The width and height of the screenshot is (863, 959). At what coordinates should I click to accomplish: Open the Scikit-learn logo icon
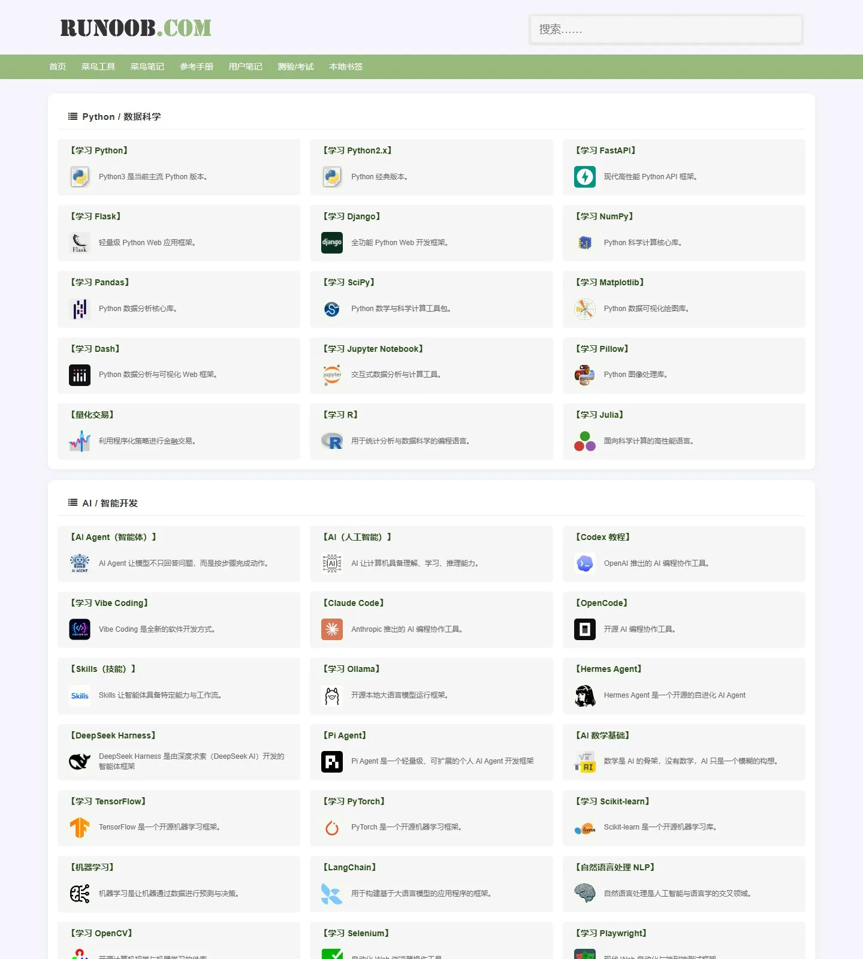(585, 827)
